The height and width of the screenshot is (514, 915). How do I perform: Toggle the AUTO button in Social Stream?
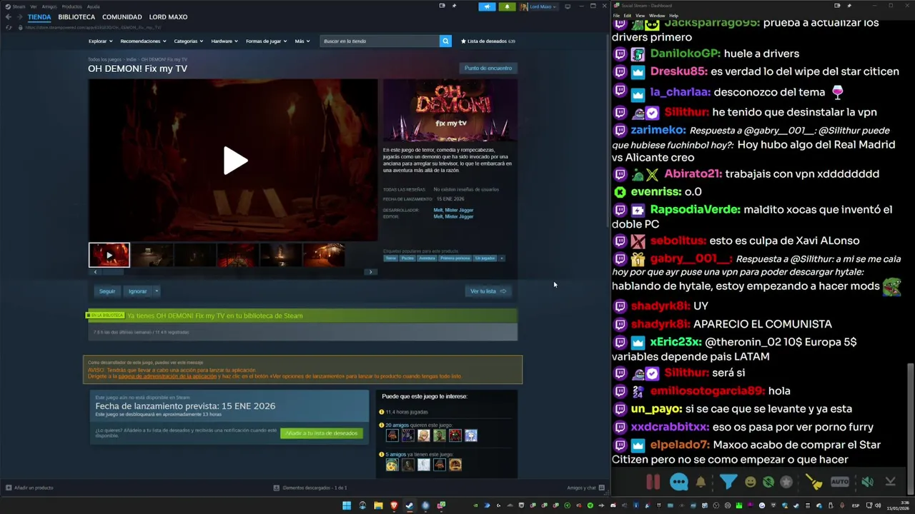840,482
